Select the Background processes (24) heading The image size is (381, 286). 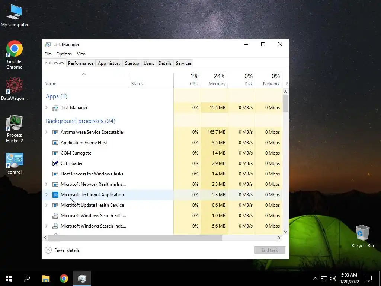[80, 121]
